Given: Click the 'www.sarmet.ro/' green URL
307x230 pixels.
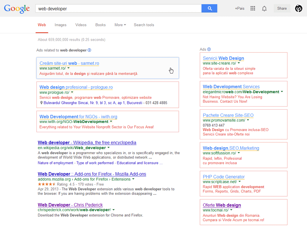Looking at the screenshot, I should click(x=53, y=68).
